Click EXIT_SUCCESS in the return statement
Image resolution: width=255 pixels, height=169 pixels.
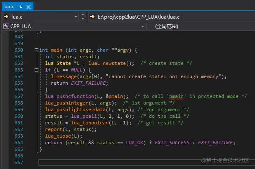pyautogui.click(x=172, y=143)
